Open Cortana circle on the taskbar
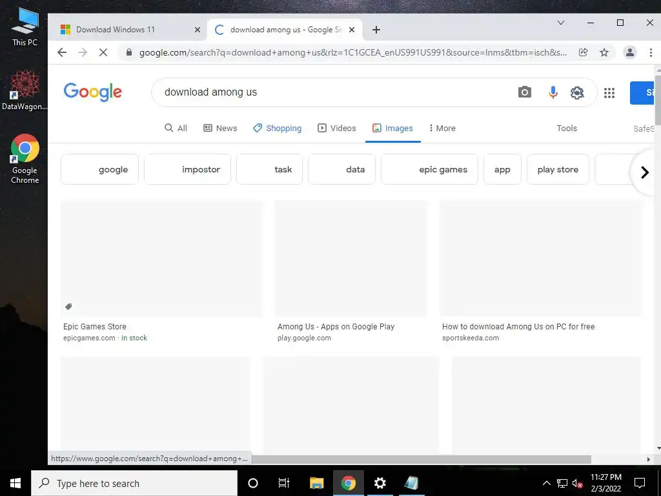 253,483
